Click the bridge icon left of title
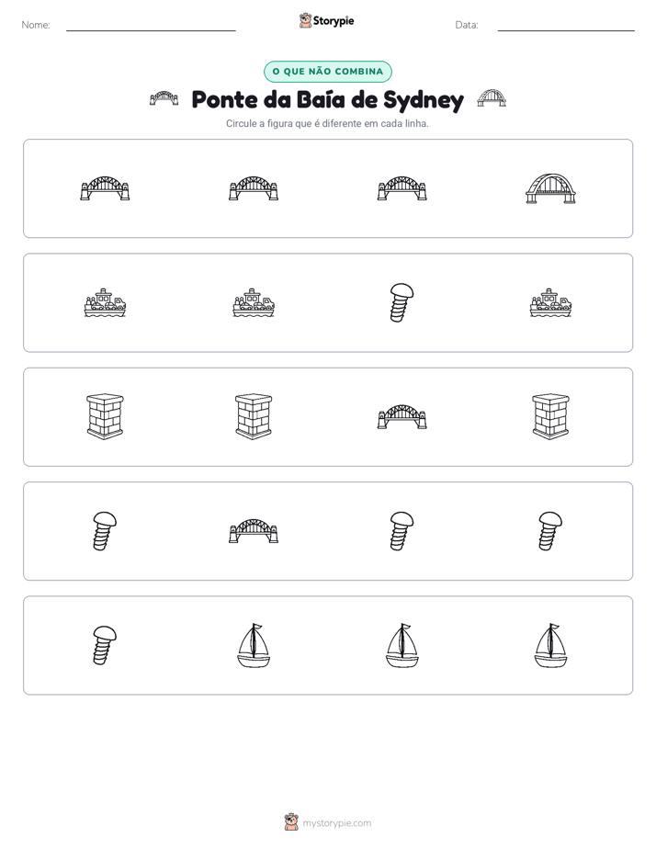Screen dimensions: 656x849 point(164,98)
